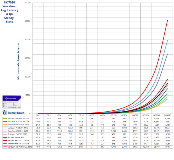
Task: Select the Micron ION 6500 30.72TB legend row
Action: pos(17,122)
